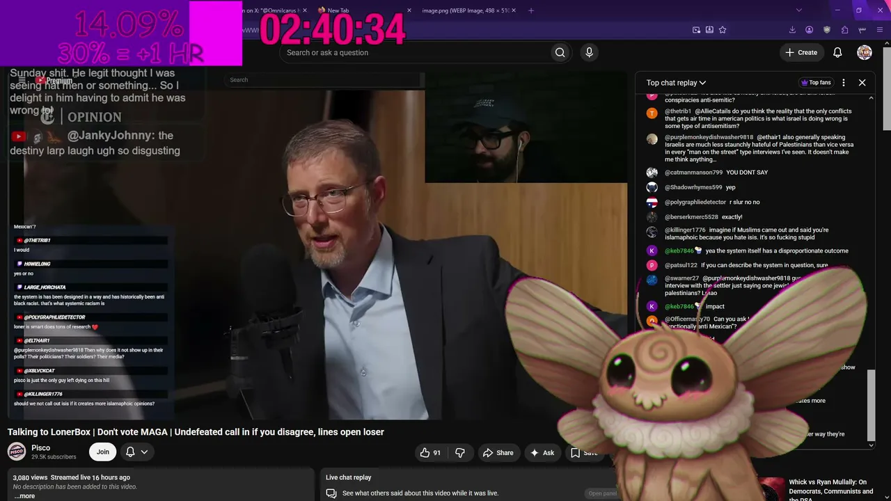Switch to the X @OmniIcarus tab
Image resolution: width=891 pixels, height=501 pixels.
pos(277,10)
